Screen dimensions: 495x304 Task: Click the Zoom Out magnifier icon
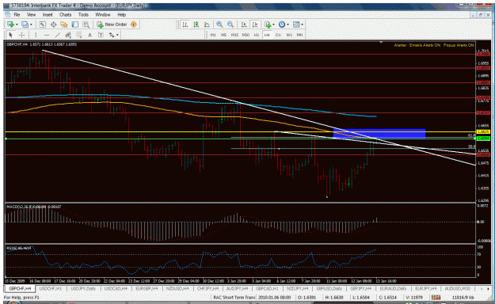(x=230, y=25)
